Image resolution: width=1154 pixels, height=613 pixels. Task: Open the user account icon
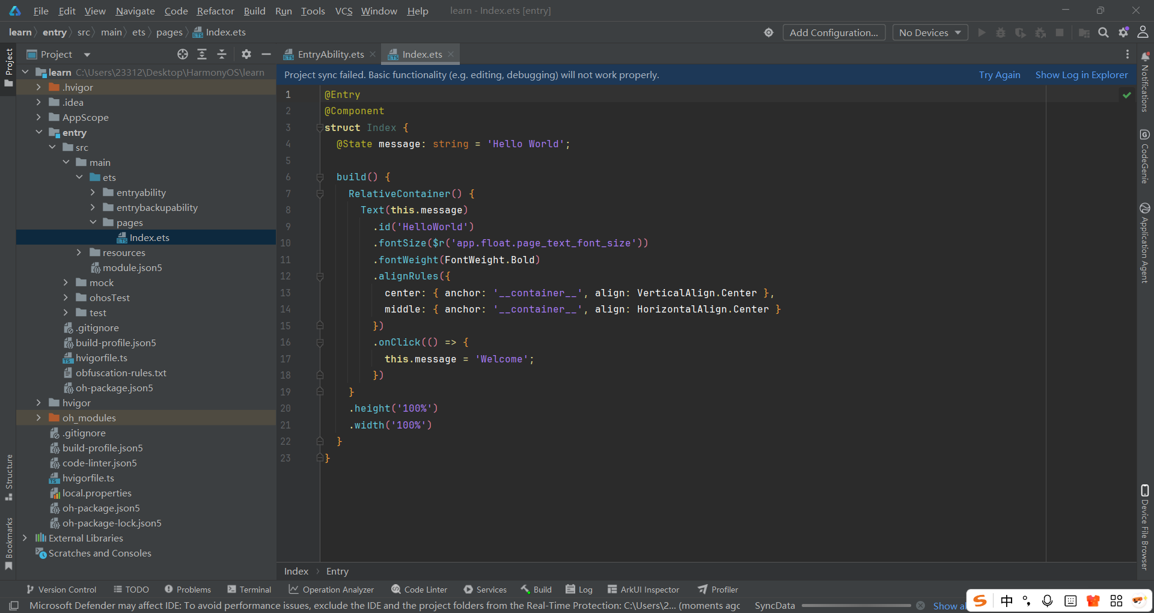coord(1143,32)
